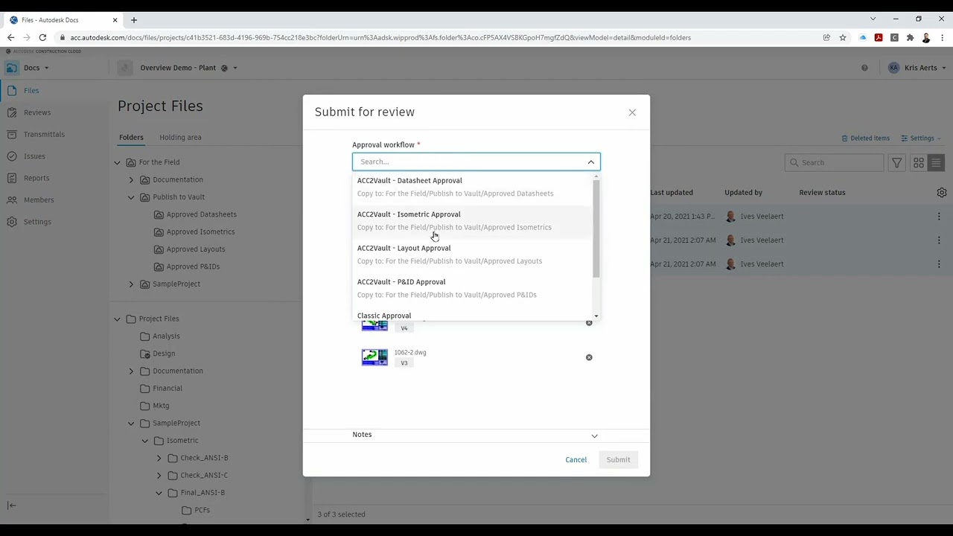This screenshot has width=953, height=536.
Task: Close the Submit for review dialog
Action: (632, 112)
